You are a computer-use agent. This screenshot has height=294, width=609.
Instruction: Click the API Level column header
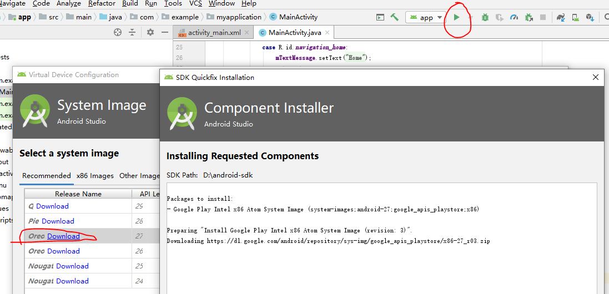(146, 194)
